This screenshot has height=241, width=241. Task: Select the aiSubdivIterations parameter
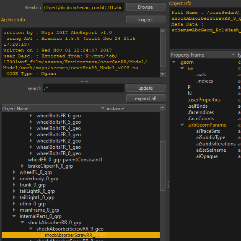pyautogui.click(x=216, y=144)
